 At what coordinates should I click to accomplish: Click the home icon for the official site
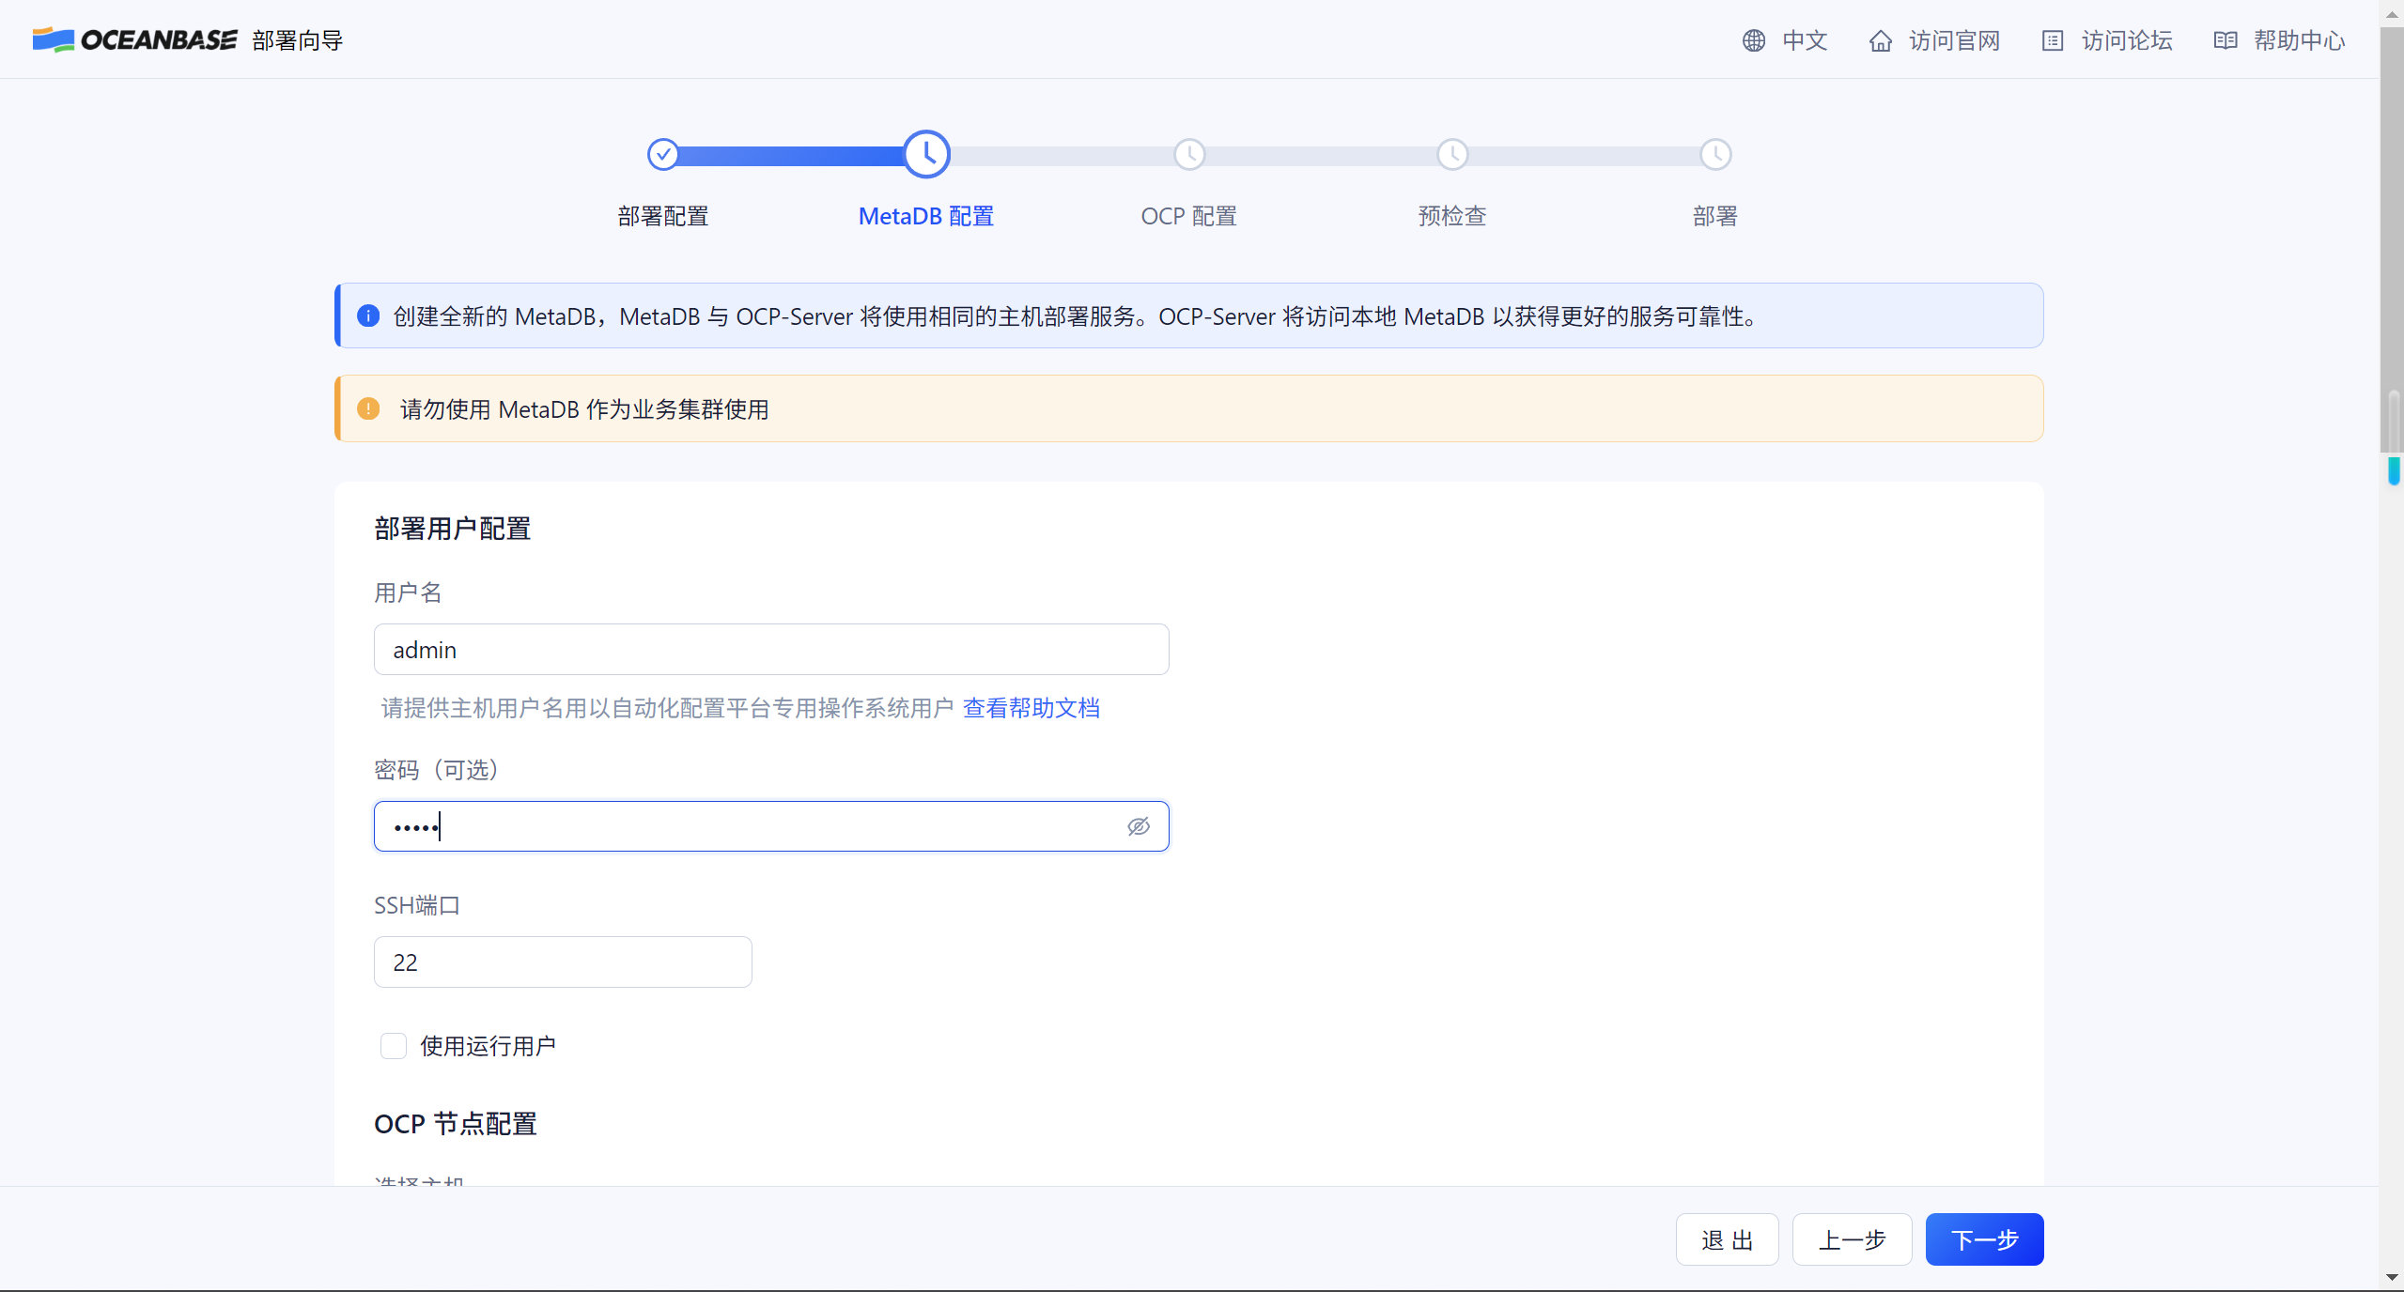[x=1880, y=40]
